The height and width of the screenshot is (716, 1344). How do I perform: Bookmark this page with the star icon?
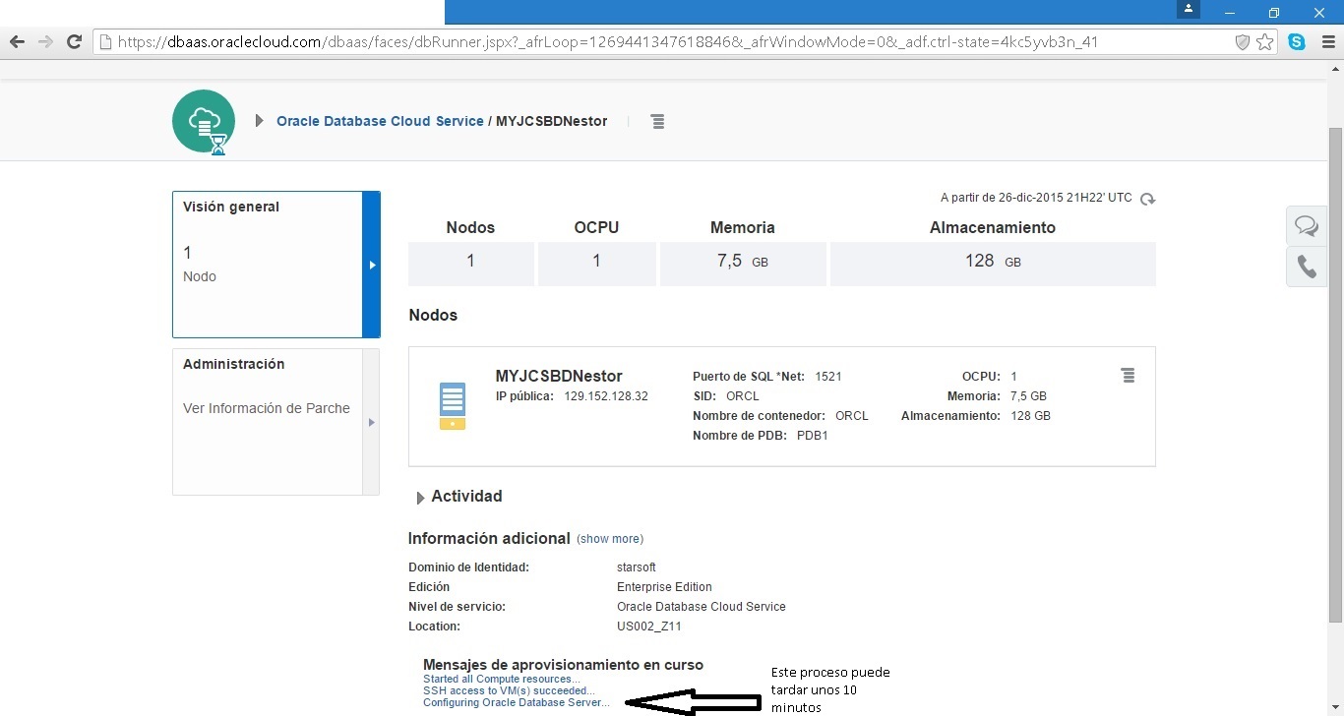1265,42
